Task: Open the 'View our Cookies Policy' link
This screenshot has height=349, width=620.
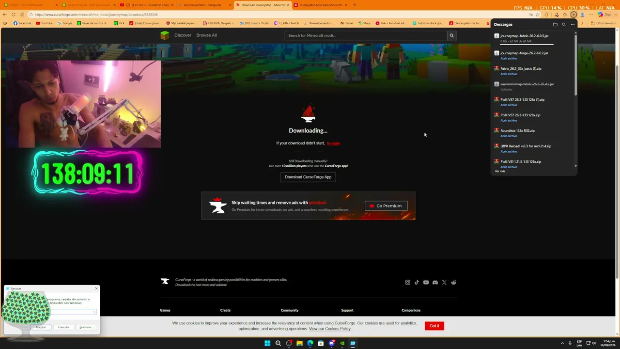Action: (329, 329)
